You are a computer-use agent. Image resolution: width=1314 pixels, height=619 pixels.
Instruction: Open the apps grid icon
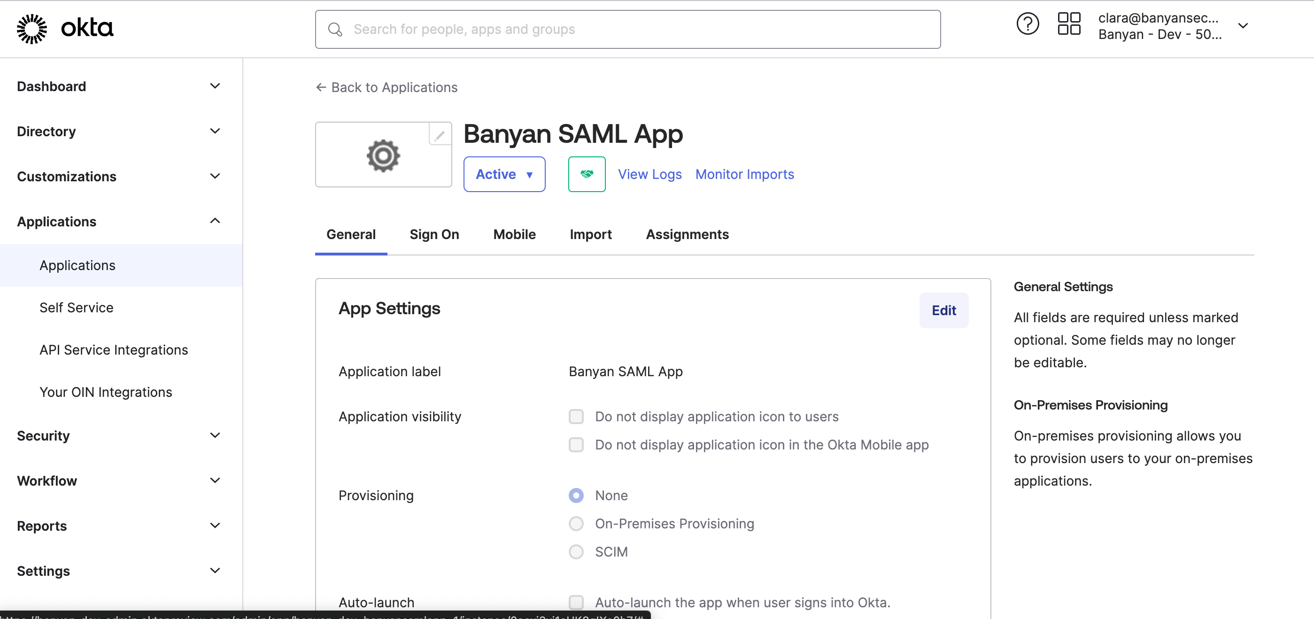click(x=1069, y=24)
